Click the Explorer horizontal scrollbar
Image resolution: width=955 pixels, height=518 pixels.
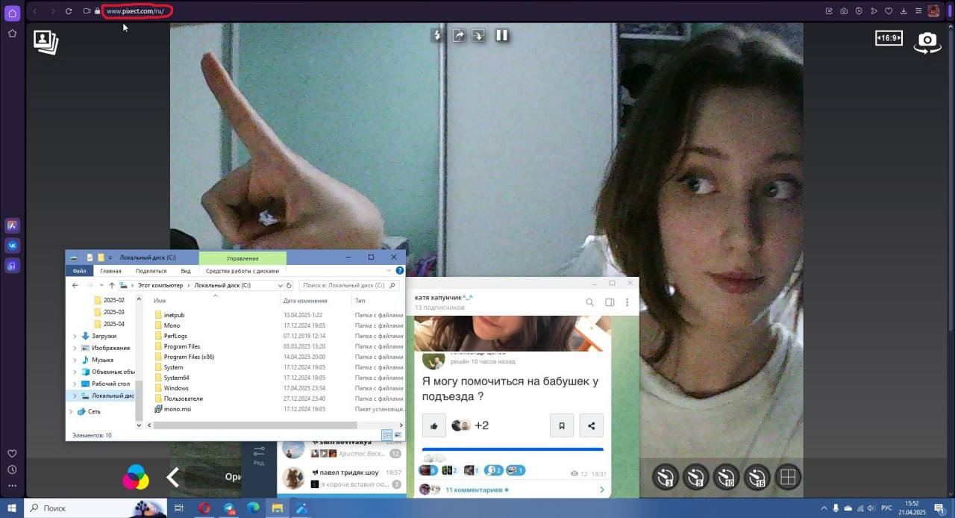254,425
